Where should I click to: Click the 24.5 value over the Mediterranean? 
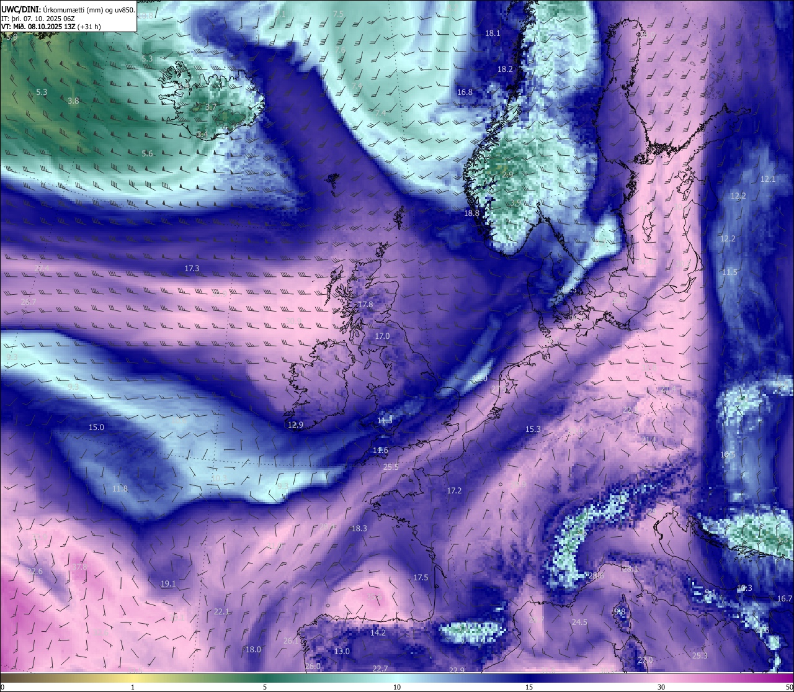(579, 622)
